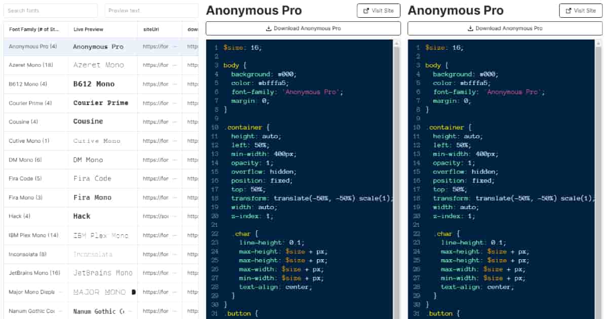Click the IBM Plex Mono live preview sample

pos(101,235)
